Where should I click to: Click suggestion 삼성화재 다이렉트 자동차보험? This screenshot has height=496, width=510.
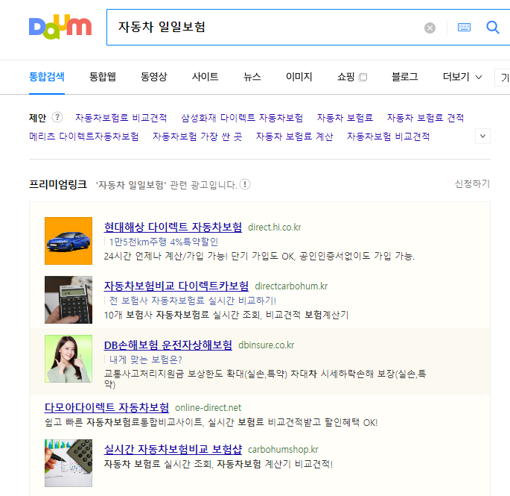coord(242,118)
